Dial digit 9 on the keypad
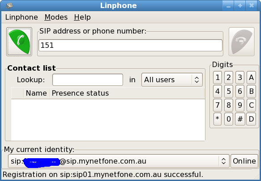This screenshot has width=261, height=181. (240, 105)
